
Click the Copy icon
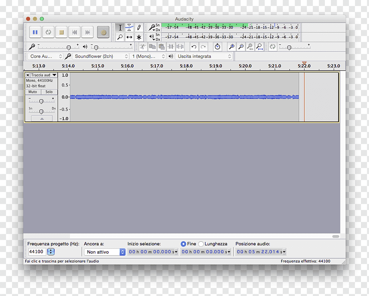pos(152,47)
